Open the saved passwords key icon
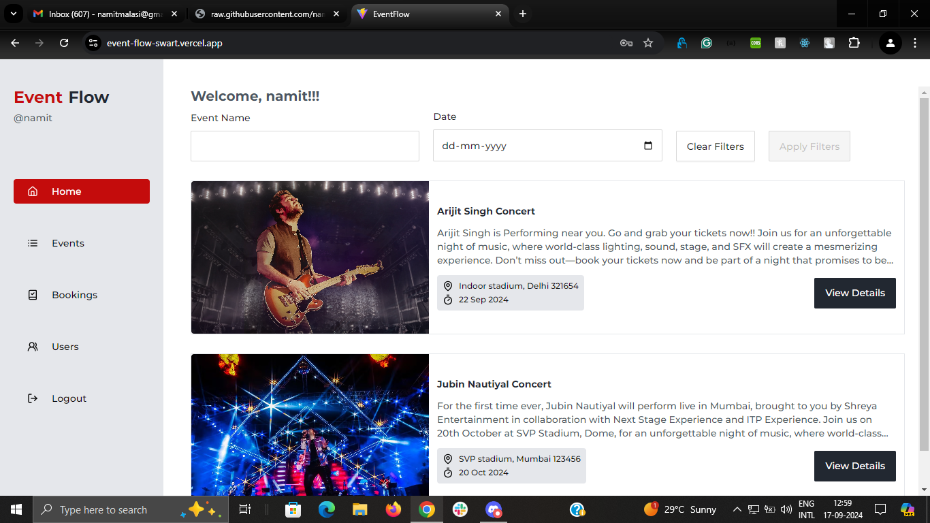The width and height of the screenshot is (930, 523). tap(626, 43)
